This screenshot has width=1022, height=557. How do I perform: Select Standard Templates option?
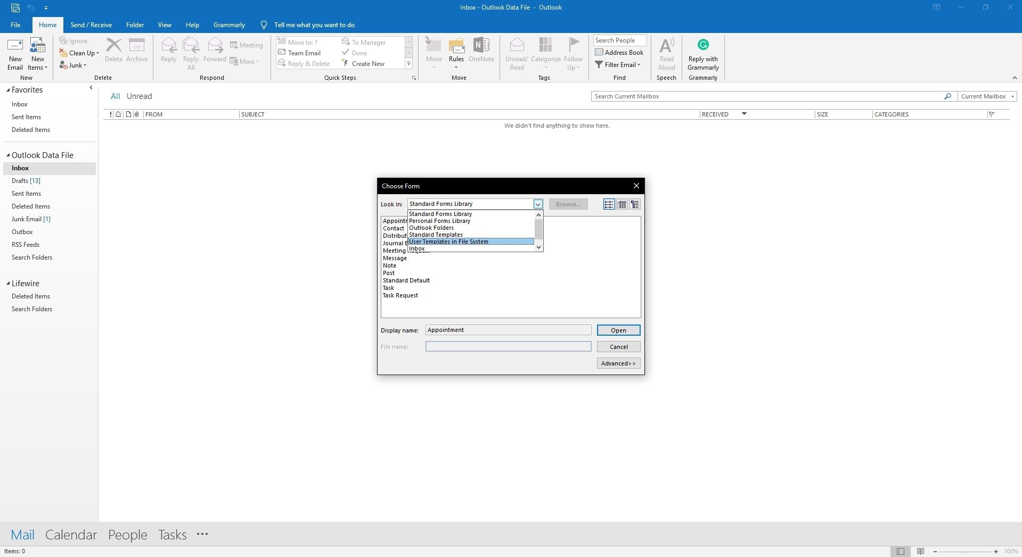471,235
